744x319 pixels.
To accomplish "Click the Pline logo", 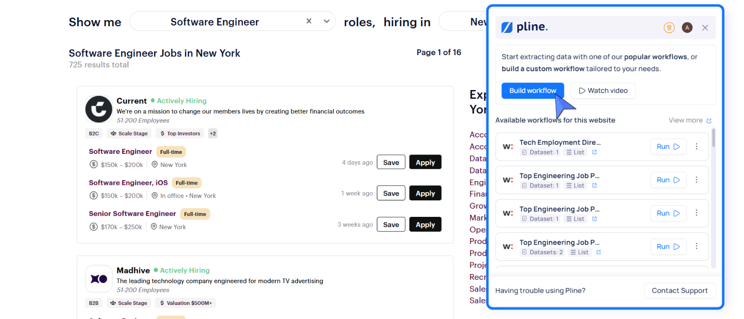I will tap(525, 27).
